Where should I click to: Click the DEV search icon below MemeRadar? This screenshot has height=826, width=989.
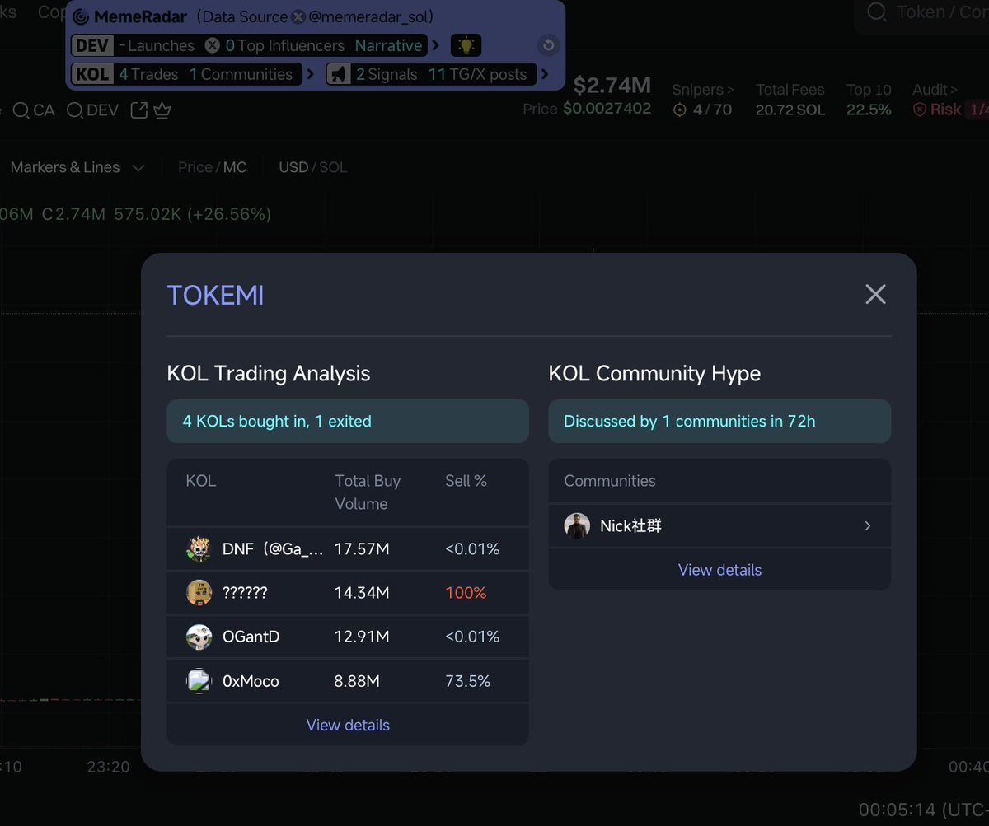point(74,110)
